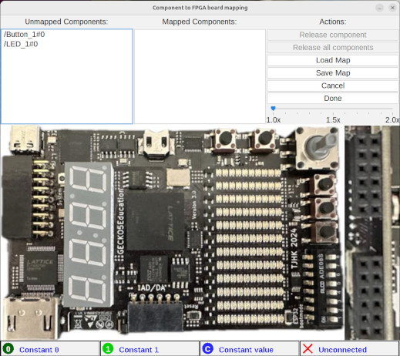
Task: Click the rotary encoder knob on board
Action: point(318,147)
